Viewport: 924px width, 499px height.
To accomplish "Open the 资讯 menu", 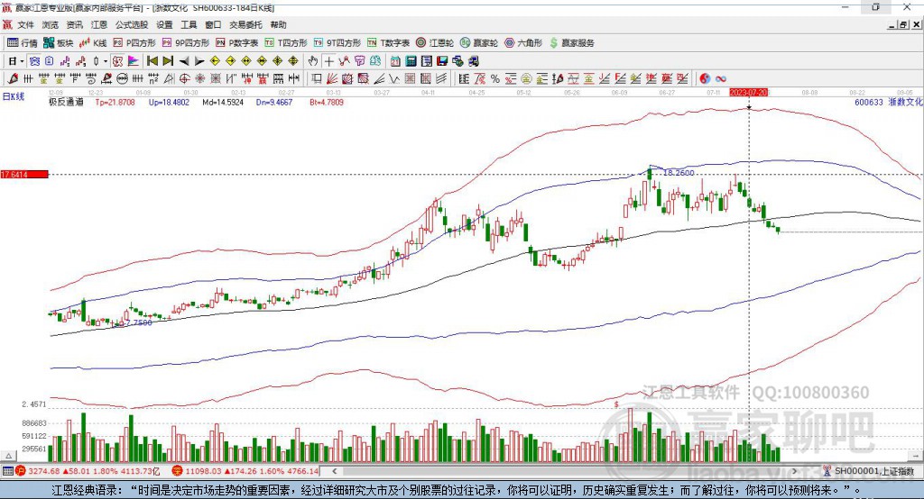I will [x=74, y=24].
